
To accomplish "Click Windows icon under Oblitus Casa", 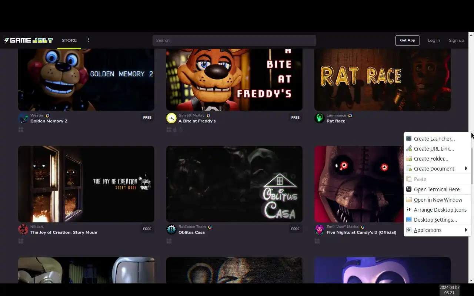I will click(169, 241).
